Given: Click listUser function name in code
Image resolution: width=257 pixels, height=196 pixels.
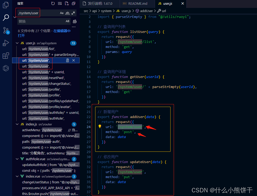Looking at the screenshot, I should [138, 32].
